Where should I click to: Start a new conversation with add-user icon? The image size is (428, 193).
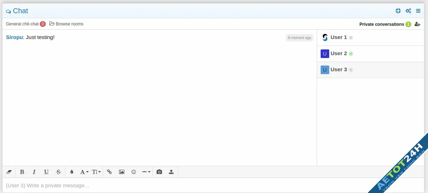click(417, 24)
